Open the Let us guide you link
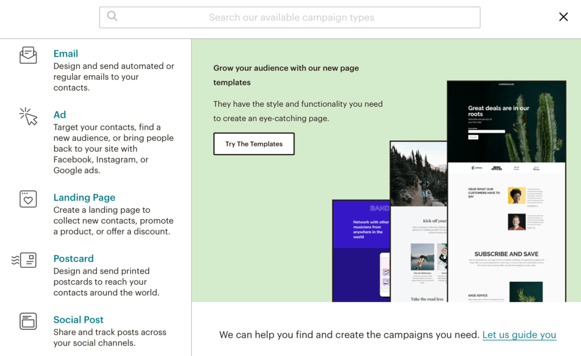The width and height of the screenshot is (581, 356). [x=519, y=335]
